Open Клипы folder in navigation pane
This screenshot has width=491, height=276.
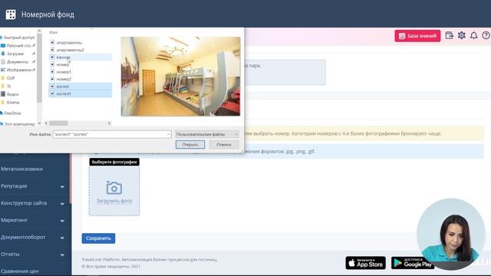click(x=13, y=102)
